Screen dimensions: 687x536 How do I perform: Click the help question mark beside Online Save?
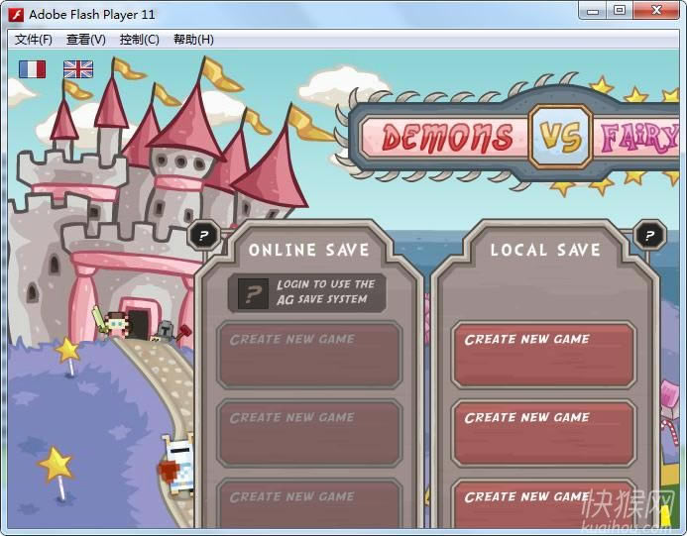pos(203,235)
